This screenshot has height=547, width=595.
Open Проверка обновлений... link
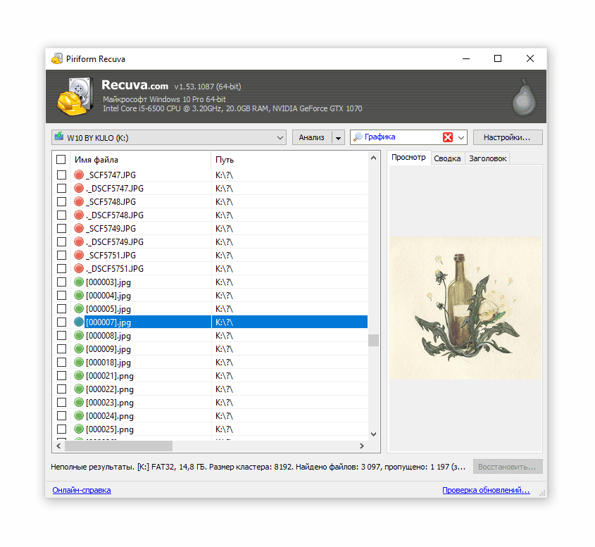486,490
